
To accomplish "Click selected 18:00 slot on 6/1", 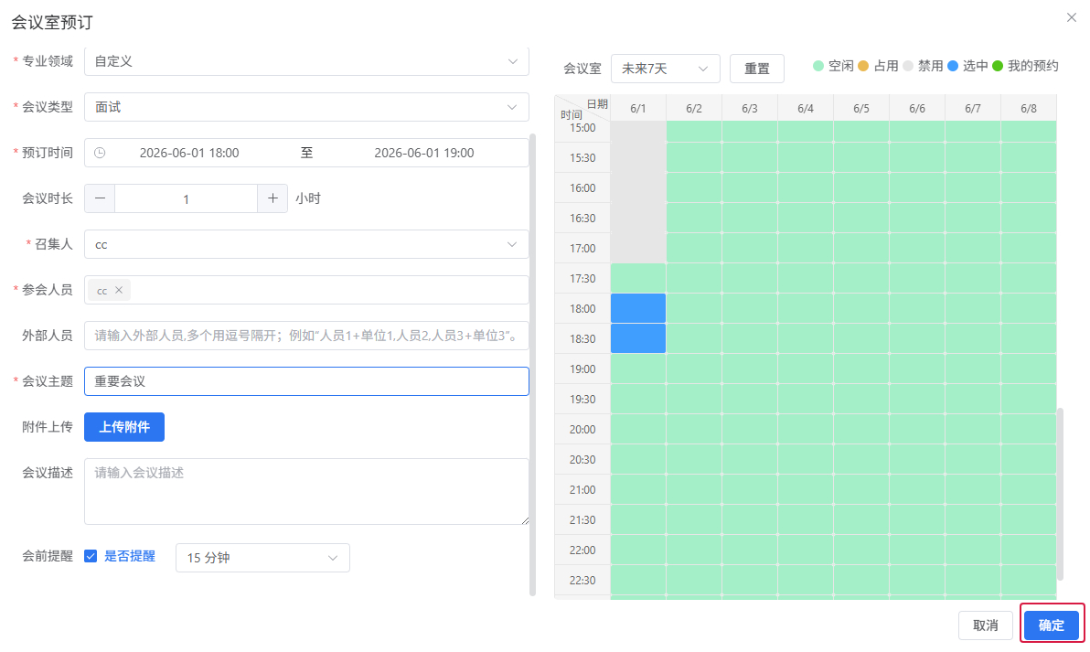I will (638, 308).
